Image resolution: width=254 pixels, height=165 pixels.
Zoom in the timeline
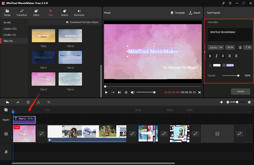point(249,102)
